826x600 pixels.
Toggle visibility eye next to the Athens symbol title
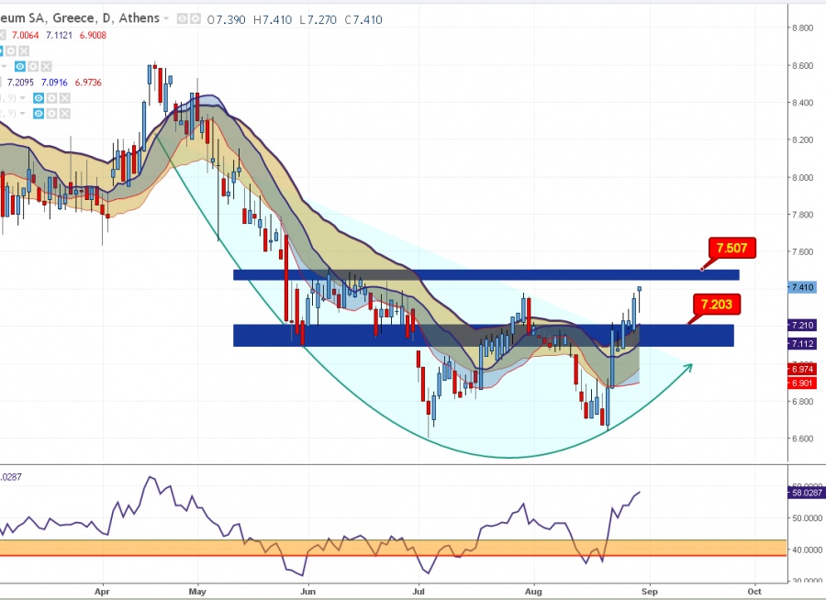(x=183, y=18)
